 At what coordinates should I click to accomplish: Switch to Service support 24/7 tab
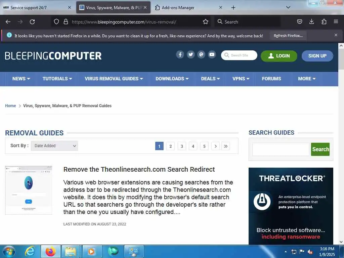[37, 8]
